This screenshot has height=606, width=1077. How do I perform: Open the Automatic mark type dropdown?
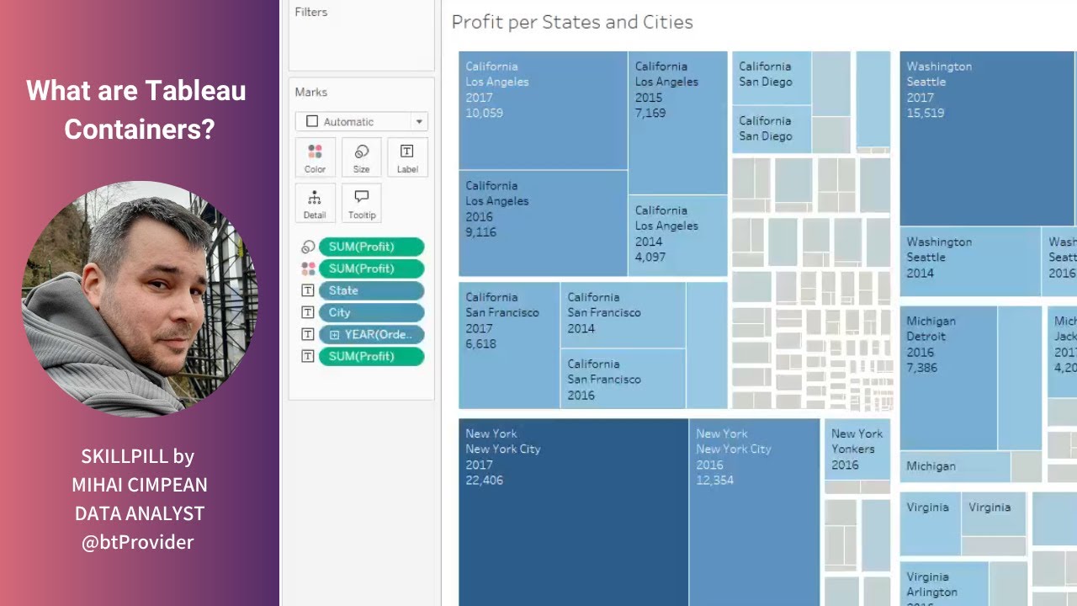coord(361,121)
